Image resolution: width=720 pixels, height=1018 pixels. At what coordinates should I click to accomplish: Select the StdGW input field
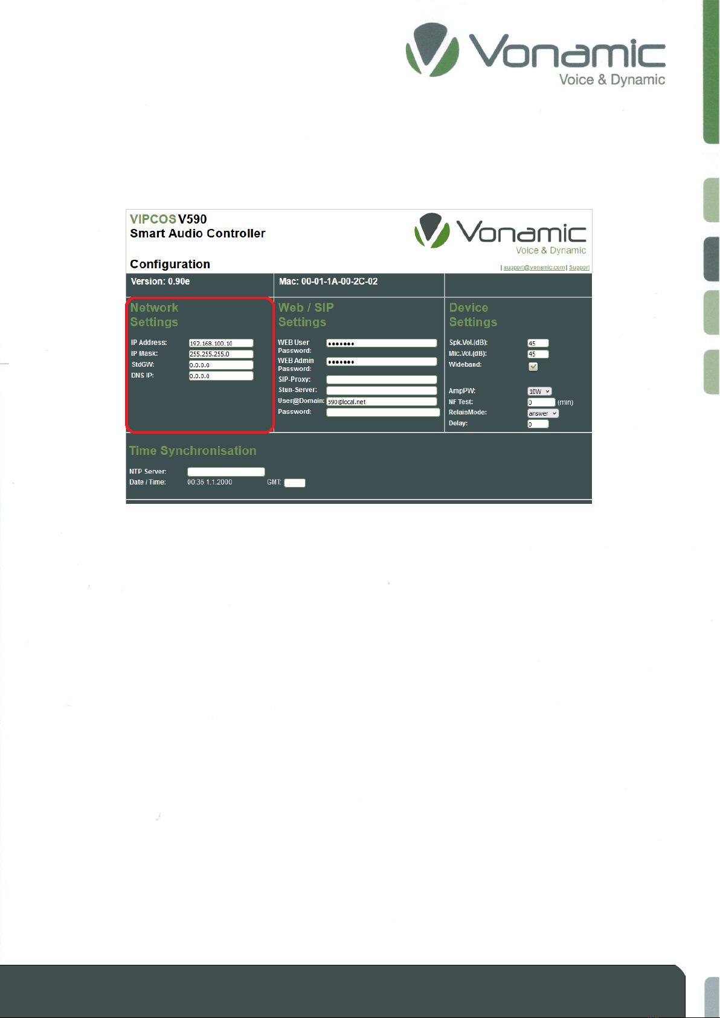tap(221, 365)
